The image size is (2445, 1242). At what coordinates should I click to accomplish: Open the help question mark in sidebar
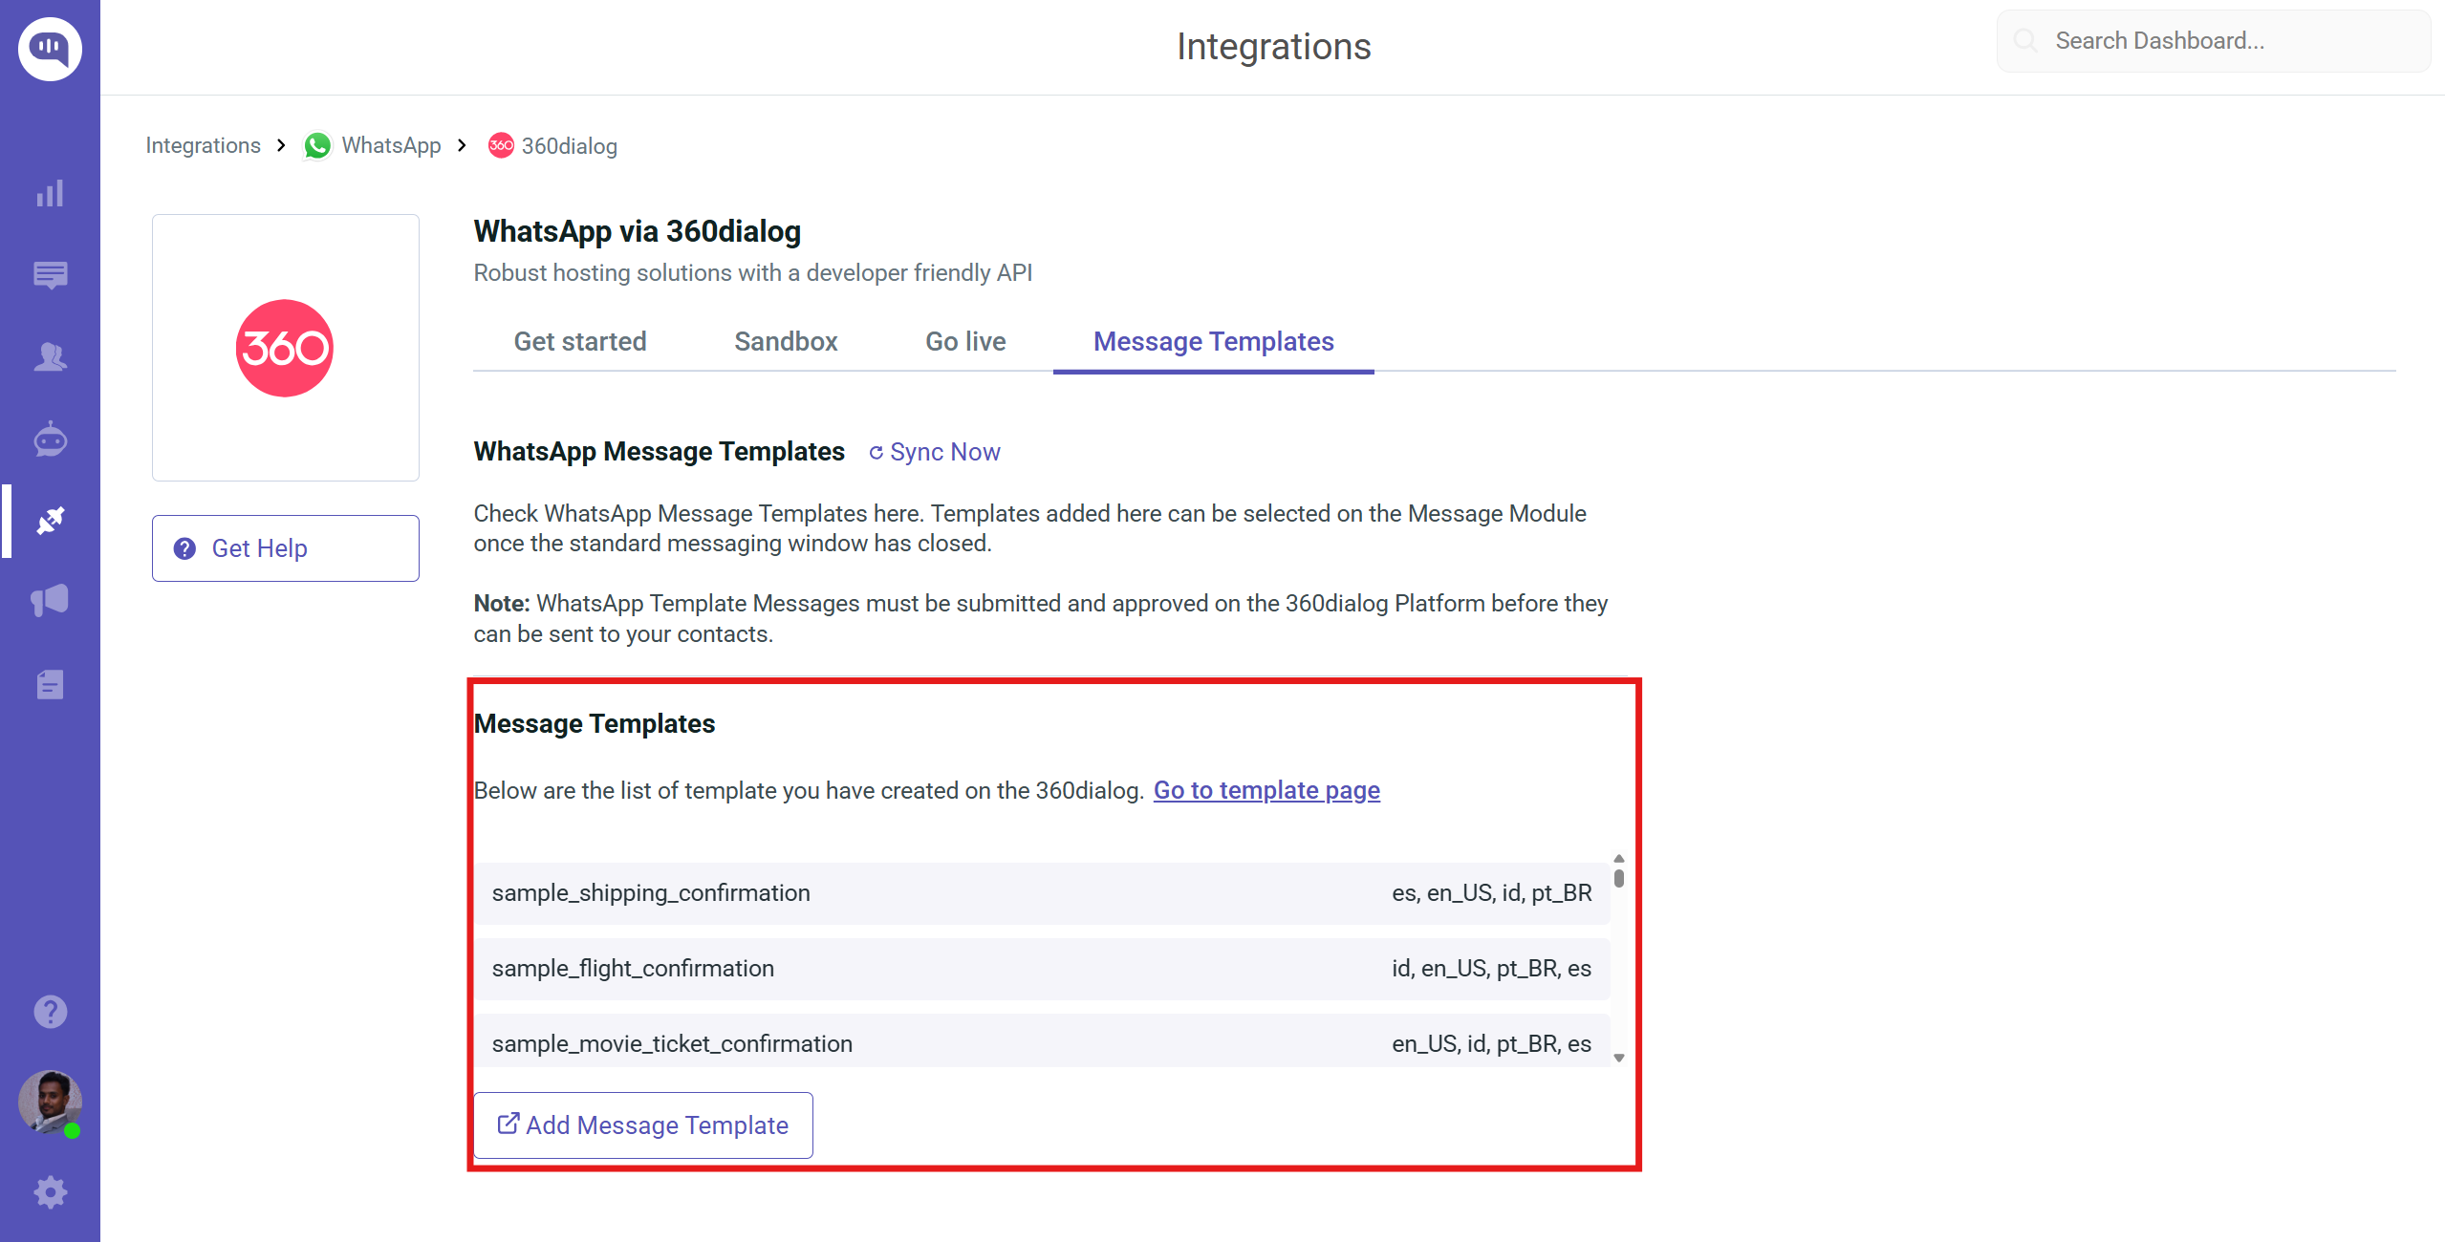pos(50,1012)
